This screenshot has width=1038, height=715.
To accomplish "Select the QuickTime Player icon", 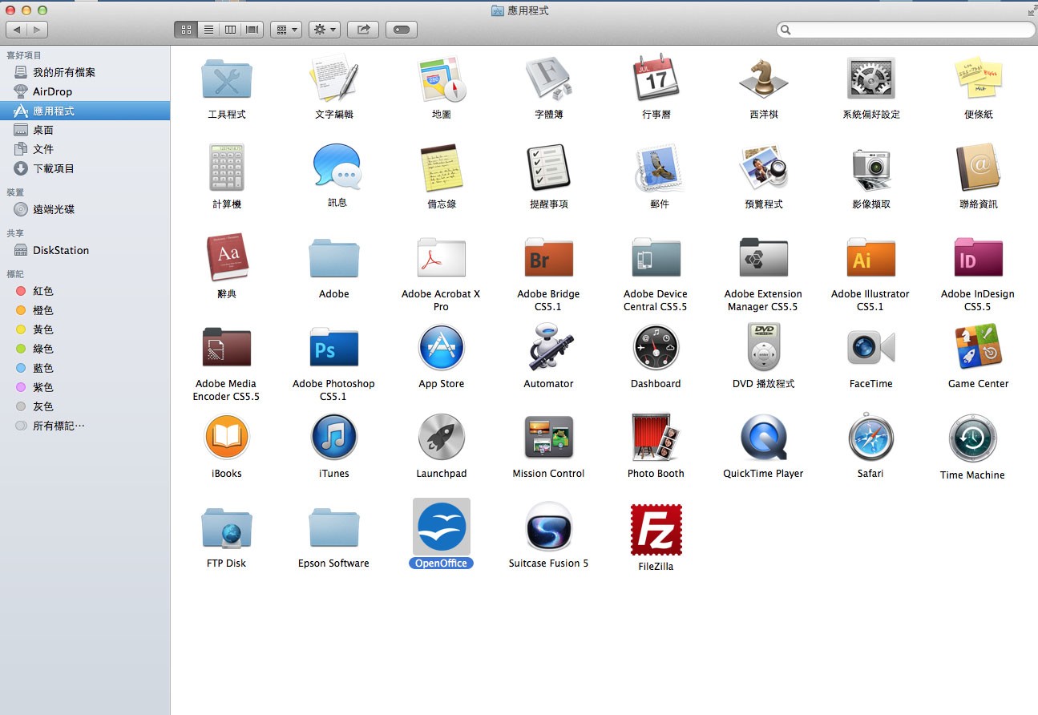I will tap(764, 438).
